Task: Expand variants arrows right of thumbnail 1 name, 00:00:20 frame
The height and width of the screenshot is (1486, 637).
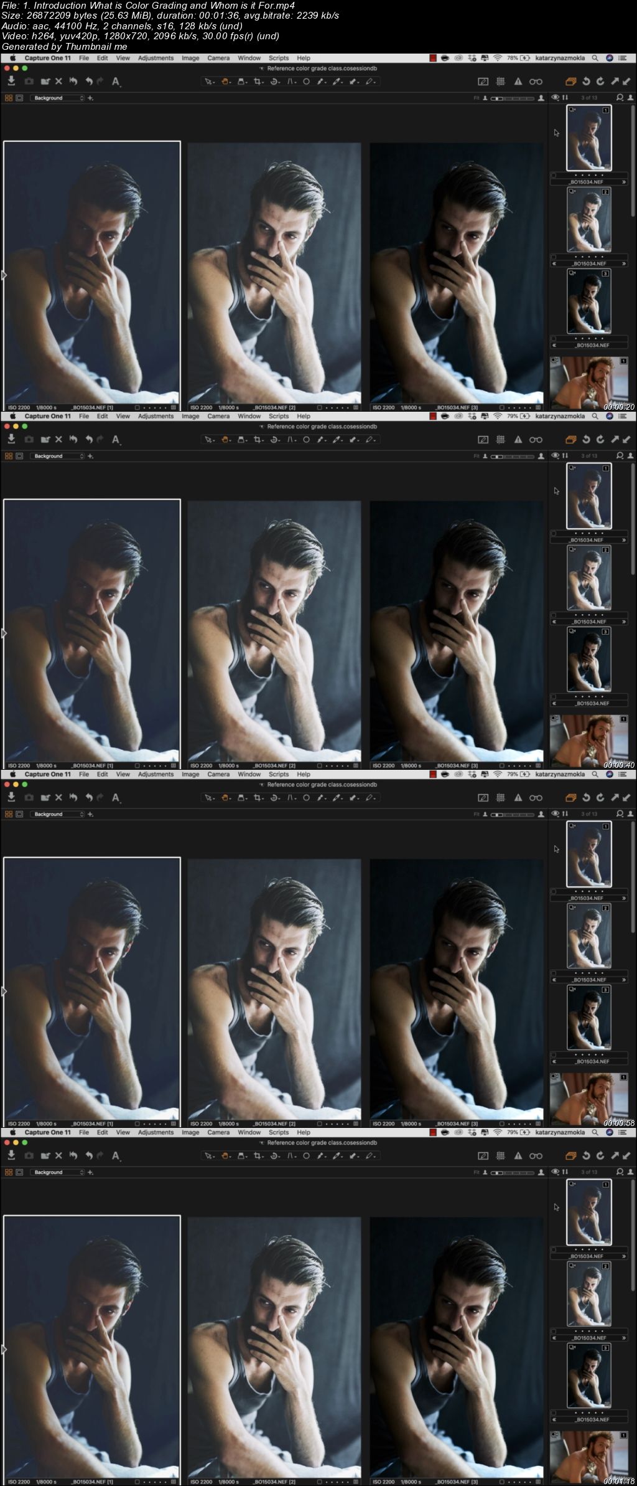Action: tap(623, 182)
